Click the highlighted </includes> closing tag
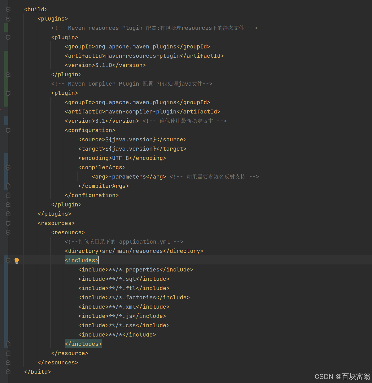 pos(83,344)
